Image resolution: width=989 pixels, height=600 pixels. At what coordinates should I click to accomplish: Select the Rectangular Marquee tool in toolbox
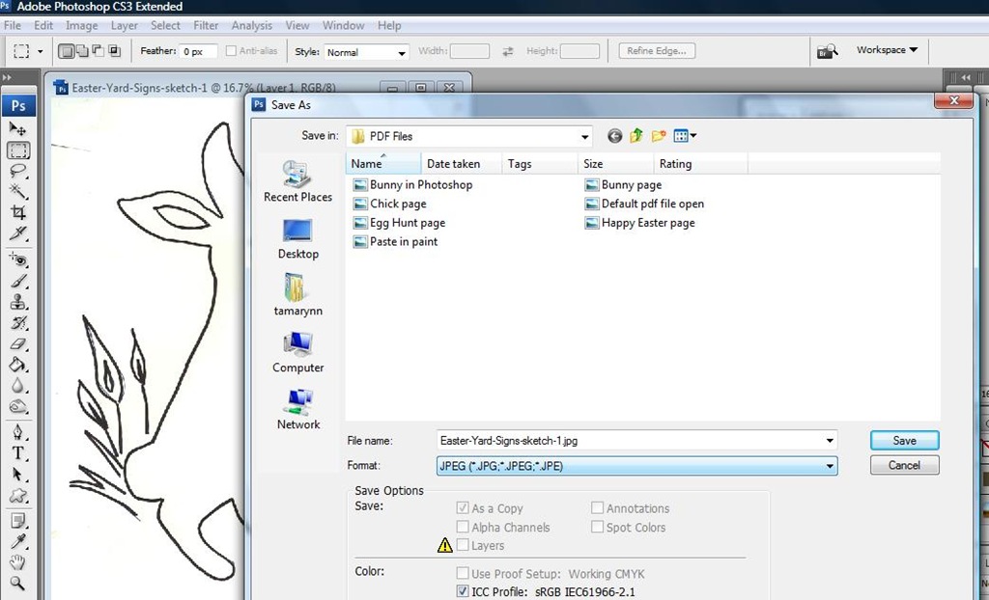17,150
